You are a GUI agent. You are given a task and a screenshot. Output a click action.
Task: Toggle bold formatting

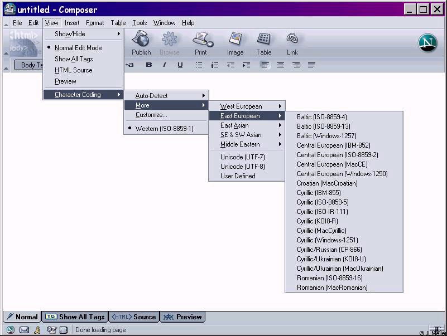coord(149,65)
